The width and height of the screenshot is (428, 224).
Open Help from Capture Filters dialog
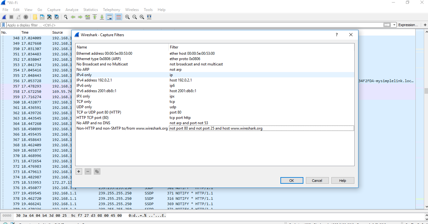(x=343, y=181)
